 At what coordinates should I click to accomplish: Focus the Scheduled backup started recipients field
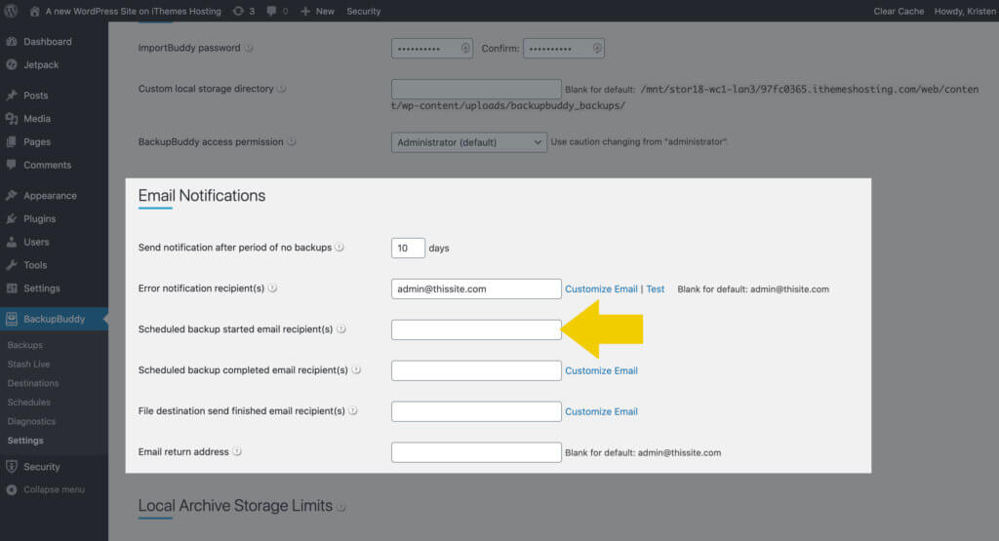click(476, 329)
